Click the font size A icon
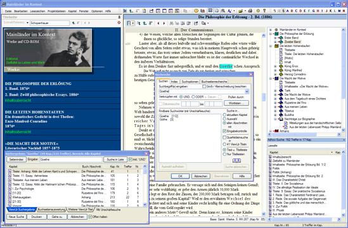 pyautogui.click(x=229, y=11)
